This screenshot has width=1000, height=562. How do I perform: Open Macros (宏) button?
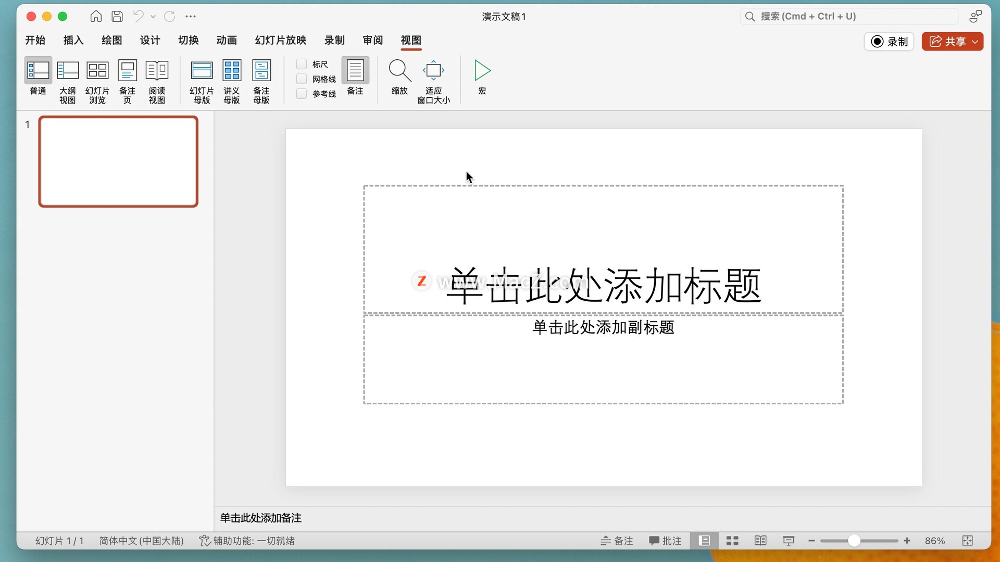tap(482, 76)
